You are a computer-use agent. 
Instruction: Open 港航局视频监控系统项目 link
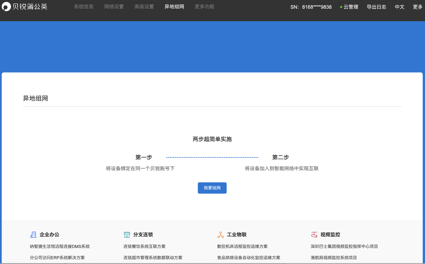point(334,258)
